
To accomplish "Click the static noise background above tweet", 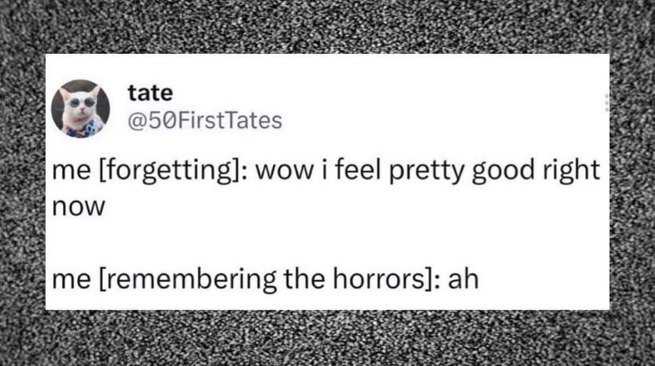I will [327, 26].
